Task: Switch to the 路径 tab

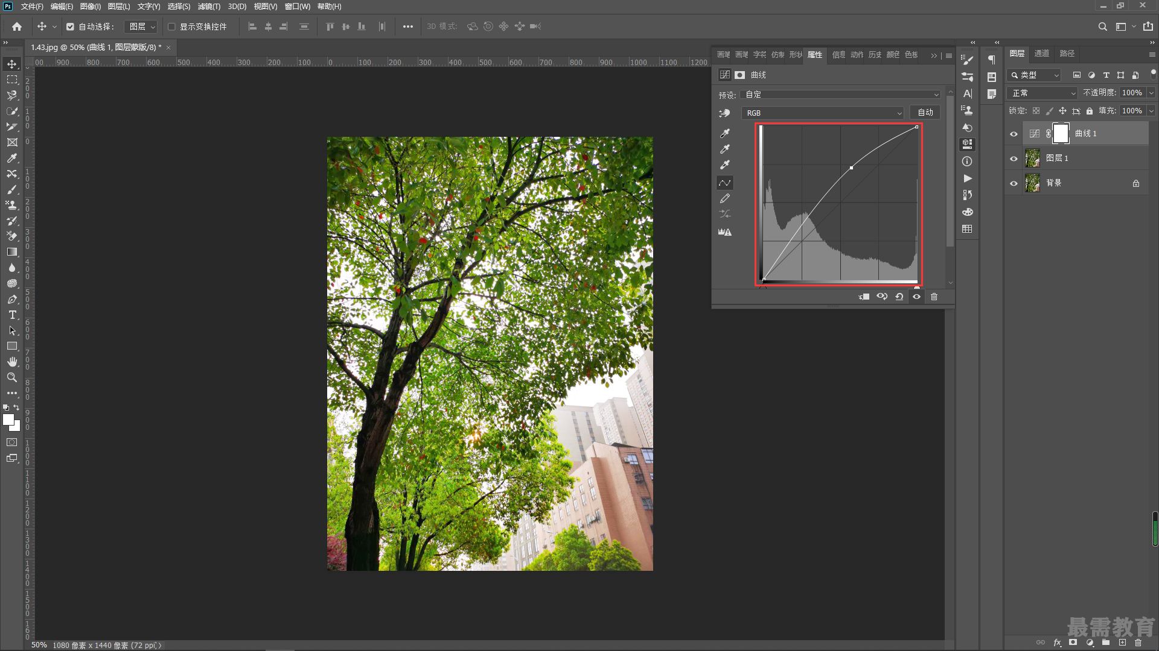Action: [x=1067, y=54]
